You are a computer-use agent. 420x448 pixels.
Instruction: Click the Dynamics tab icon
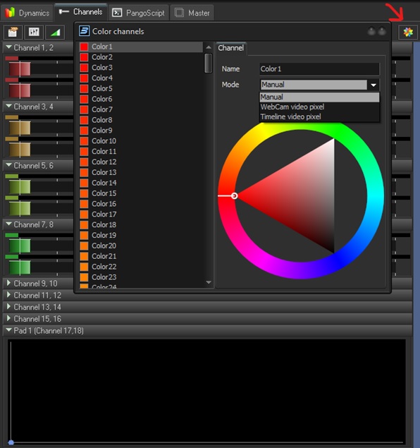click(10, 13)
